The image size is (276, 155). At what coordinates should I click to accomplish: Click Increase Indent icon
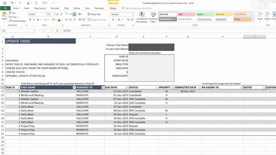pos(84,19)
